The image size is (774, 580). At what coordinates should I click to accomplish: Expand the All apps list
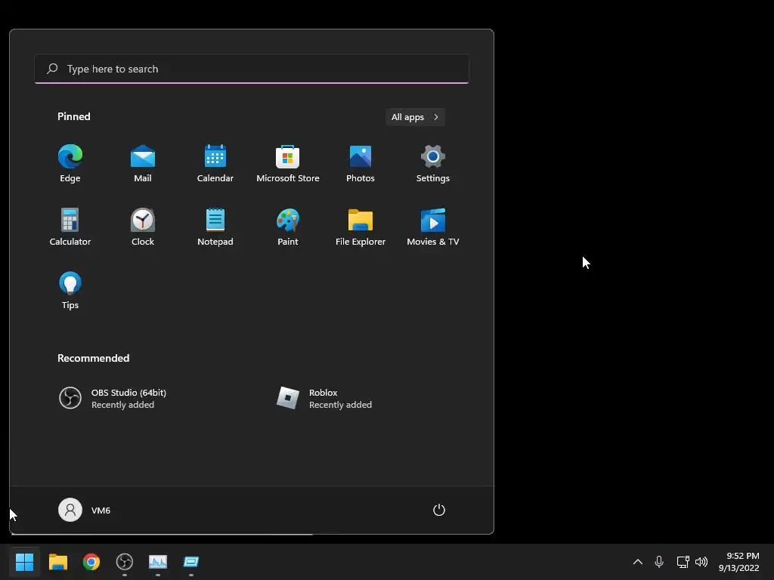click(x=415, y=117)
